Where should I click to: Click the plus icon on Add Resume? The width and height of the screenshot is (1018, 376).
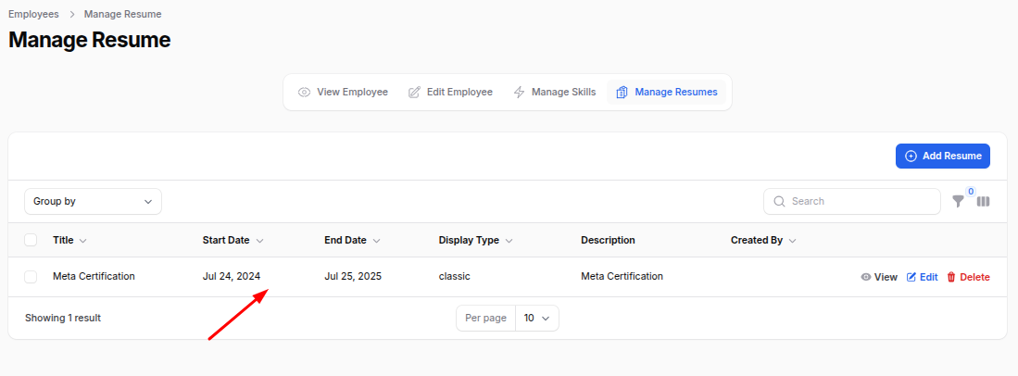[x=911, y=157]
